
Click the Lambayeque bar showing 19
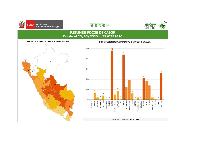[x=129, y=90]
